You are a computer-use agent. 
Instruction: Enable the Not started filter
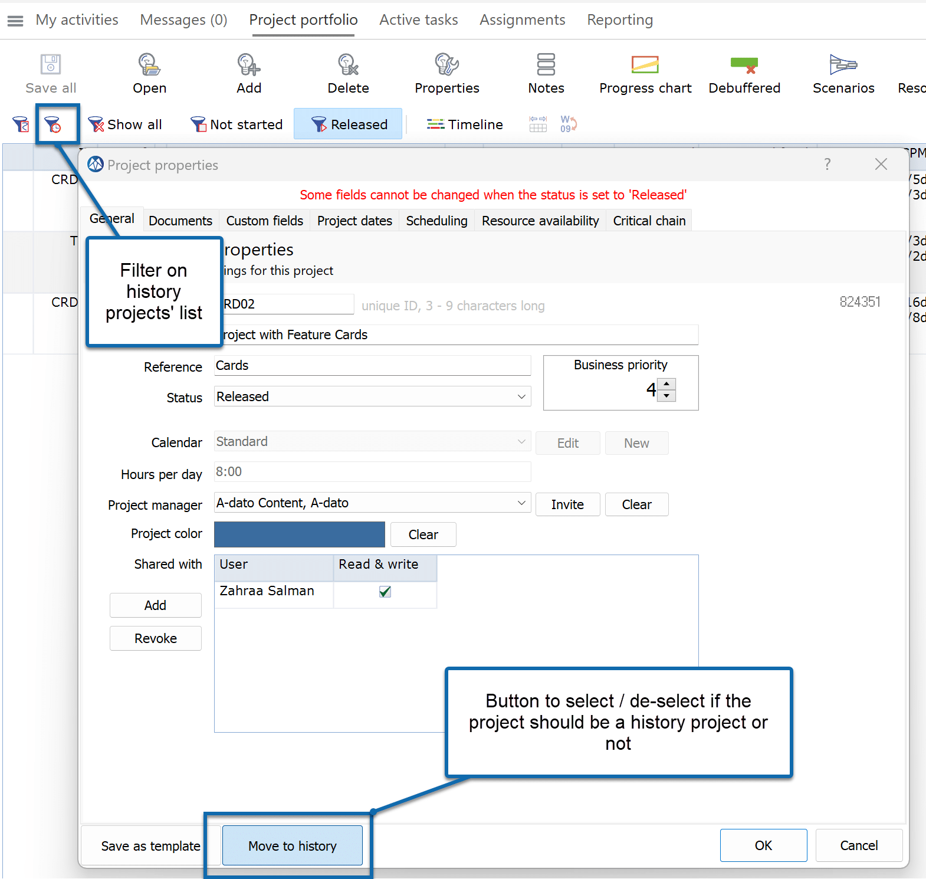[237, 124]
